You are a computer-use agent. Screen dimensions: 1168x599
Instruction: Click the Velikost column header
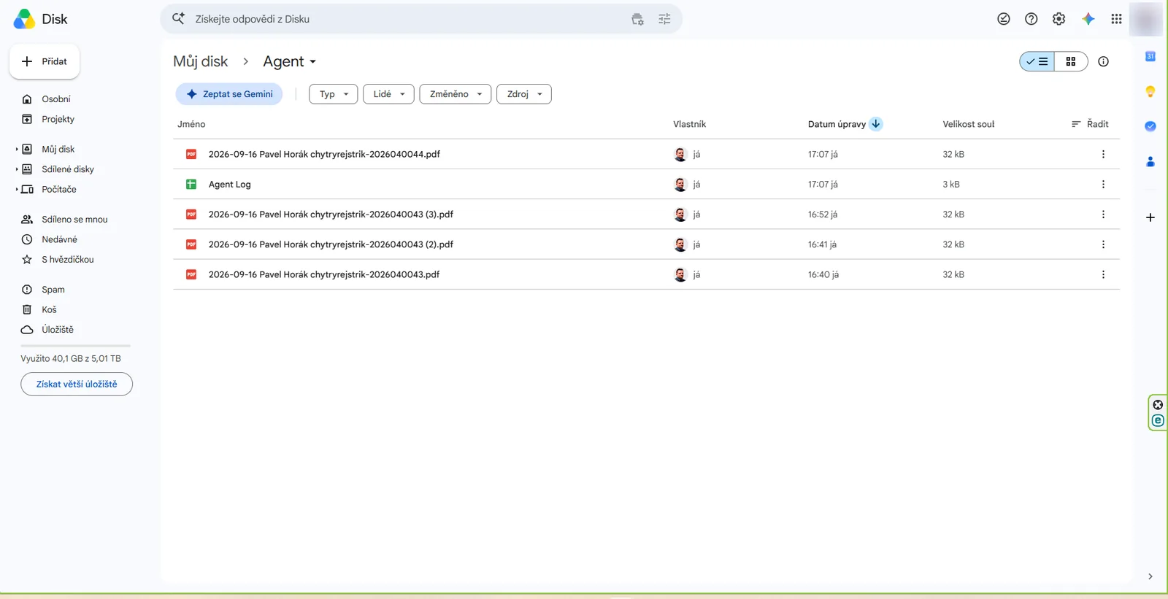[969, 124]
